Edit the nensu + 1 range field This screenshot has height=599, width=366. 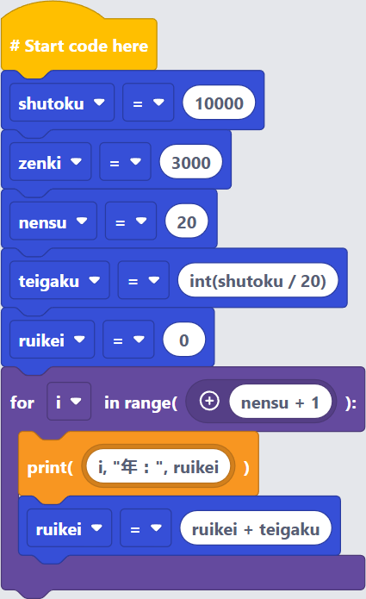point(281,402)
